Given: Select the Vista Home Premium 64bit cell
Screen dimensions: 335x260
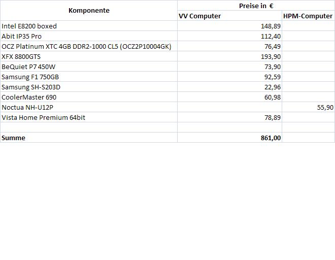Looking at the screenshot, I should click(x=89, y=117).
